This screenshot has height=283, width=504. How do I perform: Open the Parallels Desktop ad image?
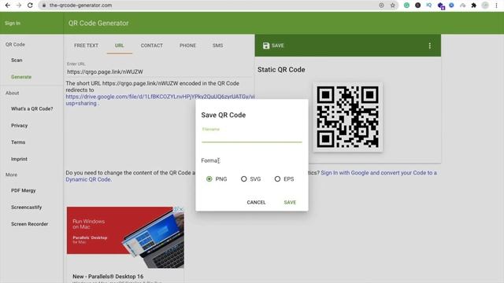click(125, 237)
